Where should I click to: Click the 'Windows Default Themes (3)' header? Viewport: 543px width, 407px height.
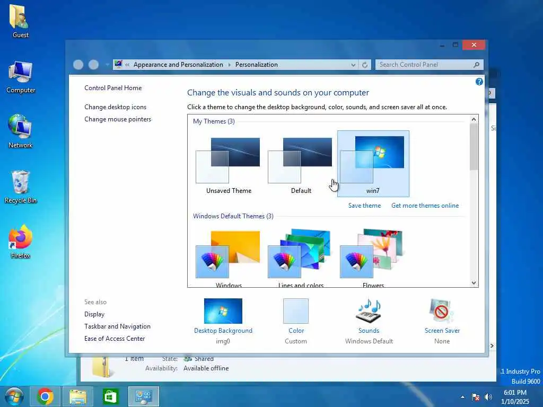coord(233,216)
